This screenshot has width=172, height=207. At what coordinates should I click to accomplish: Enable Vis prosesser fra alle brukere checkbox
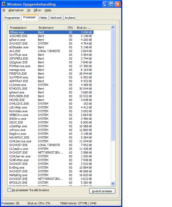pyautogui.click(x=9, y=190)
